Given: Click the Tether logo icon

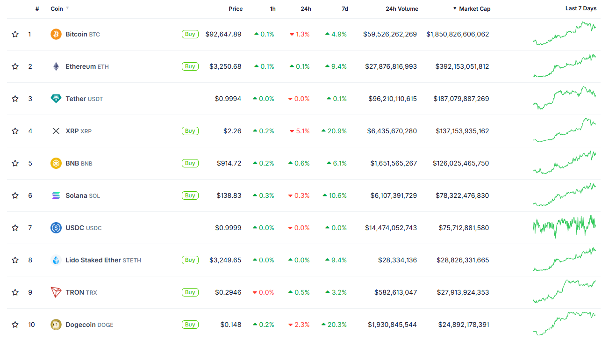Looking at the screenshot, I should 56,99.
